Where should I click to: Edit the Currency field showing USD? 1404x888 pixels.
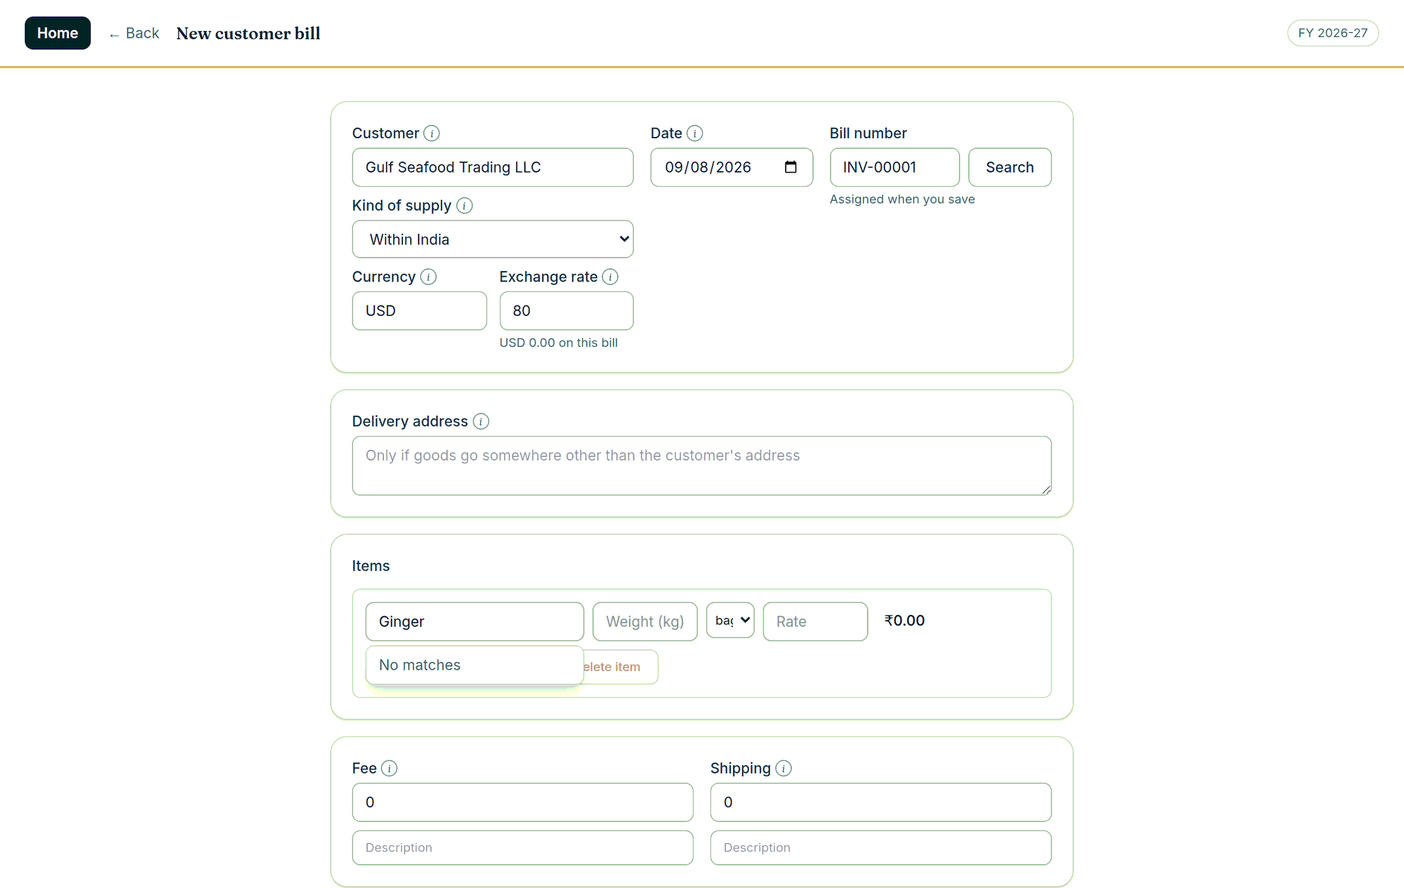pos(419,311)
